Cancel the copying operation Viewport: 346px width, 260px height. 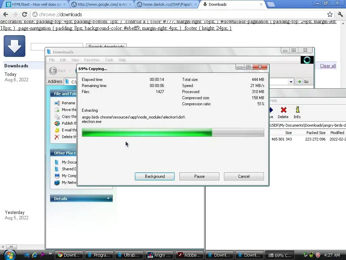[x=244, y=176]
